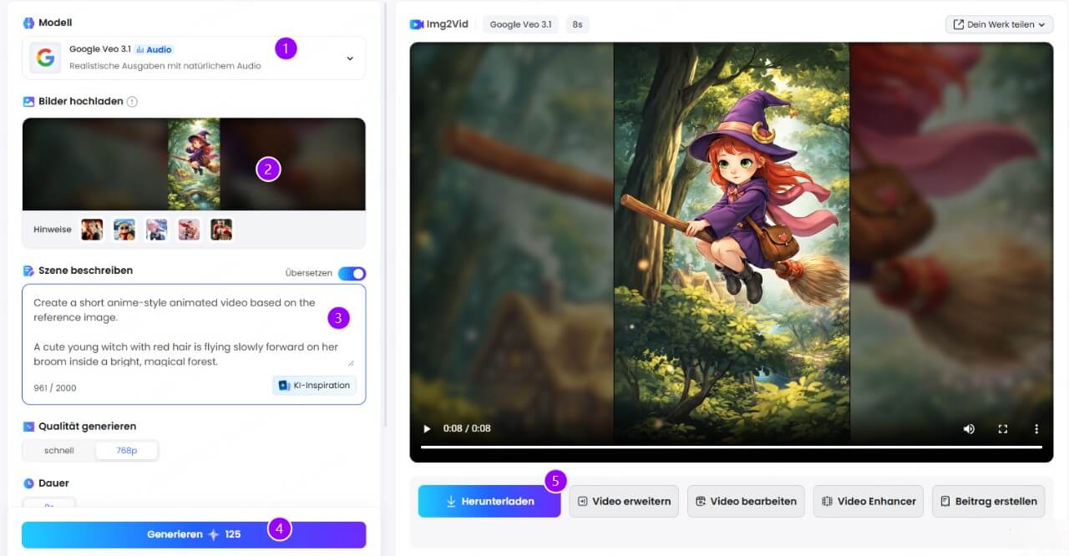Viewport: 1069px width, 556px height.
Task: Click the Herunterladen download arrow icon
Action: coord(453,501)
